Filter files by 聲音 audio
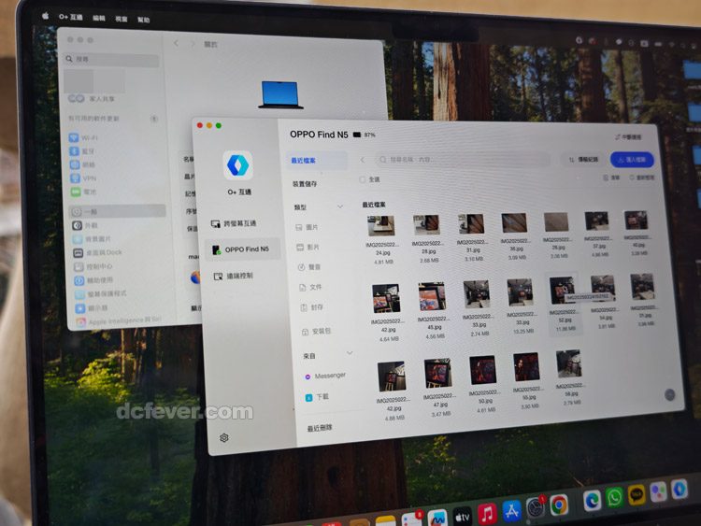Image resolution: width=701 pixels, height=526 pixels. coord(309,267)
